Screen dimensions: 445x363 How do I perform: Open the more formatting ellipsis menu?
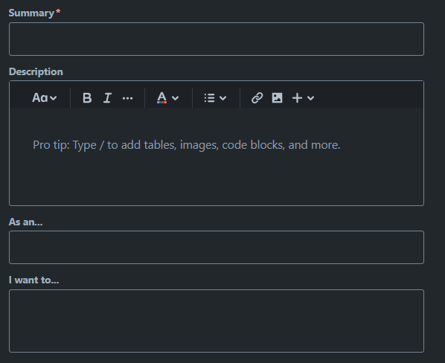point(127,98)
